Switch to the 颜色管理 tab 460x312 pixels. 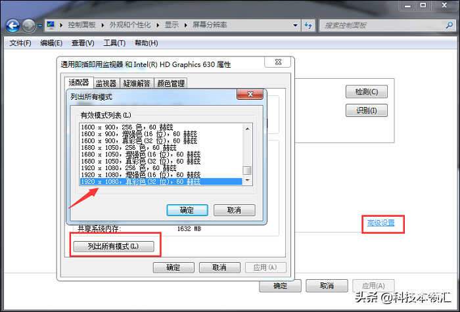[171, 83]
